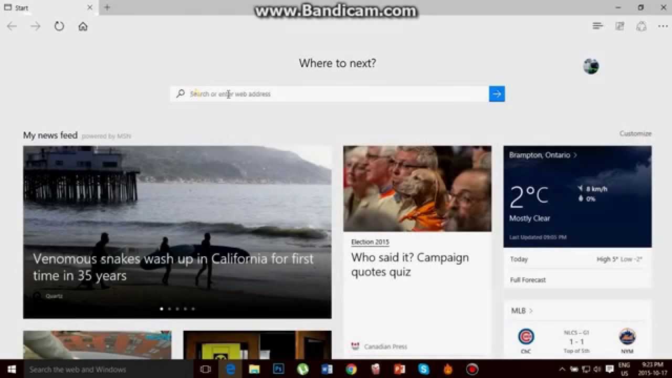Click the Canadian Press source label
The image size is (672, 378).
385,346
